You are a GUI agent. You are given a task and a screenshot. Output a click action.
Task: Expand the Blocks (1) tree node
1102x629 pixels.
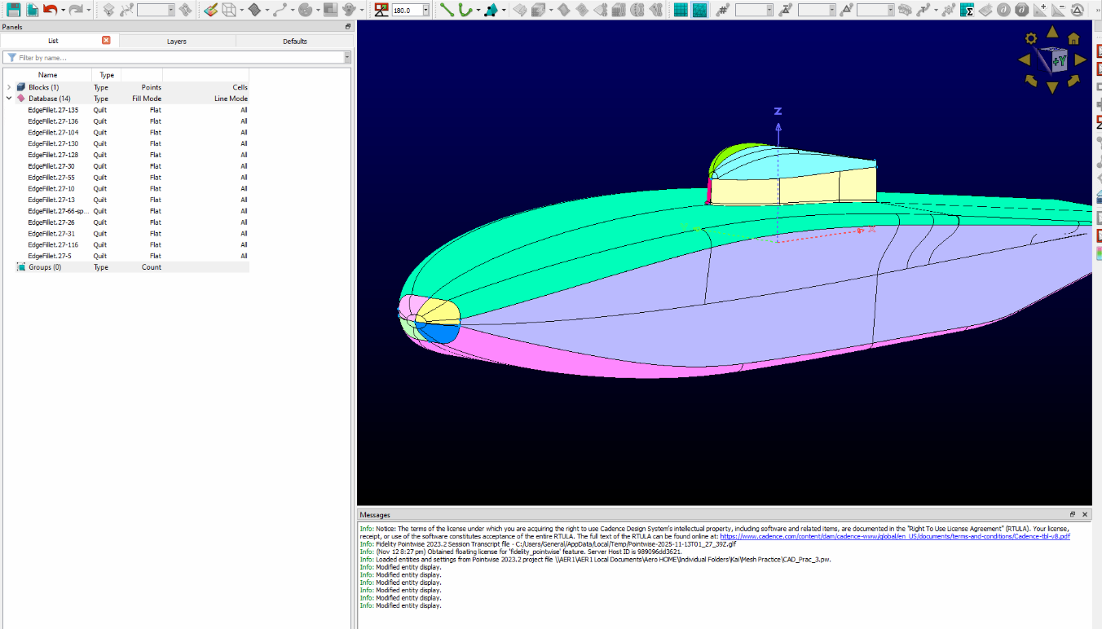tap(9, 87)
